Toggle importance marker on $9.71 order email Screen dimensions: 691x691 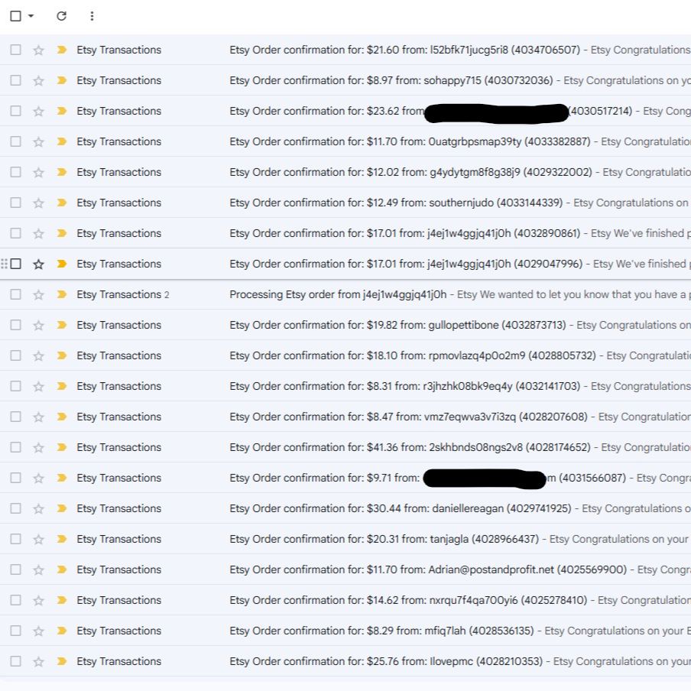pyautogui.click(x=62, y=478)
